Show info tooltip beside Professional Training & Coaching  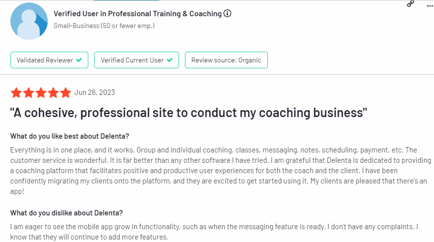point(227,13)
